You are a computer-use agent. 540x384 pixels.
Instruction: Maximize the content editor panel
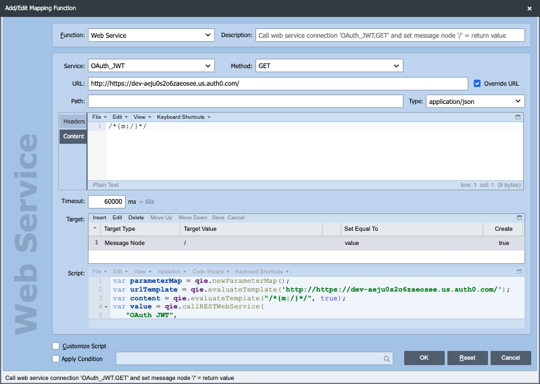pyautogui.click(x=518, y=117)
